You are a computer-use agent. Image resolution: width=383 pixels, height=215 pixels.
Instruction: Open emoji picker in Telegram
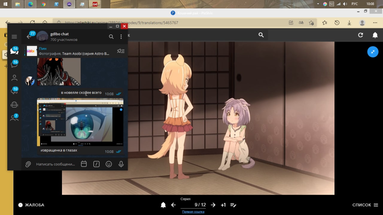109,164
